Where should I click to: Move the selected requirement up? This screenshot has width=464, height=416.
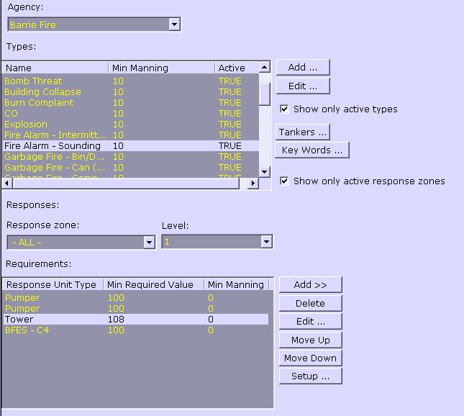(x=310, y=340)
